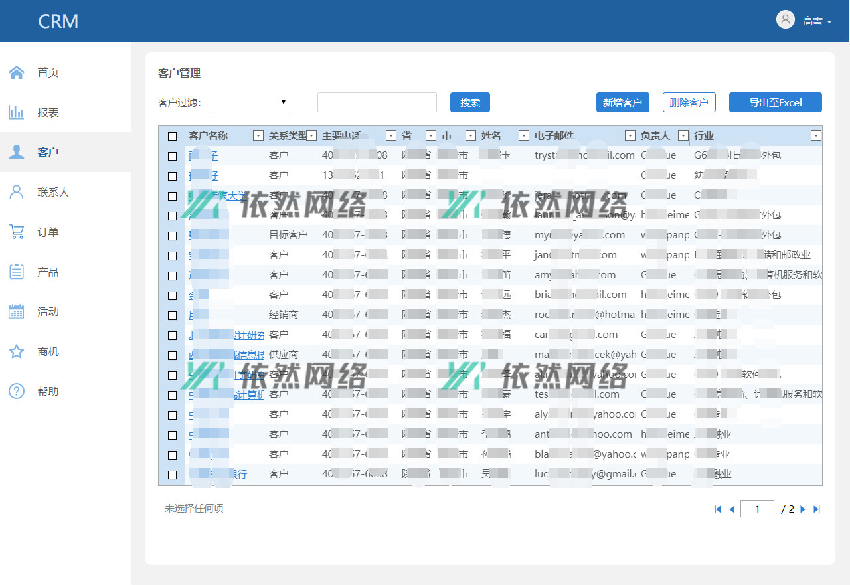This screenshot has height=585, width=850.
Task: Jump to the last page arrow
Action: pyautogui.click(x=817, y=509)
